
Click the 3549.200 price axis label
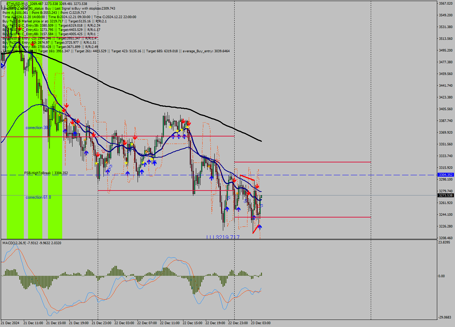pyautogui.click(x=445, y=15)
